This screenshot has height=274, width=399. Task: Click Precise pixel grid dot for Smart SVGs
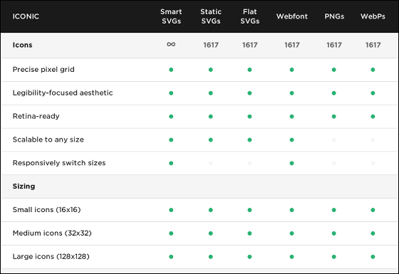[171, 70]
